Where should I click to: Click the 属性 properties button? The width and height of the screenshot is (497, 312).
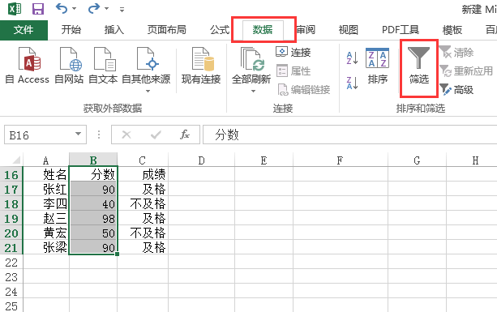tap(293, 71)
